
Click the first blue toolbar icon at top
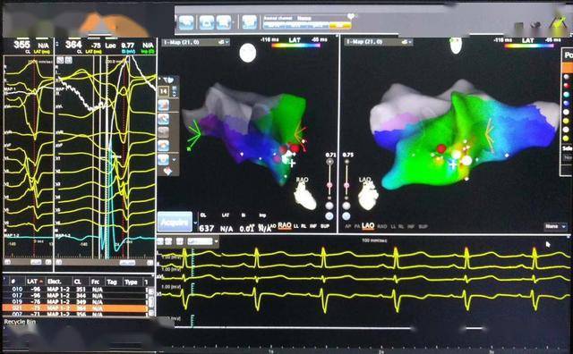186,22
